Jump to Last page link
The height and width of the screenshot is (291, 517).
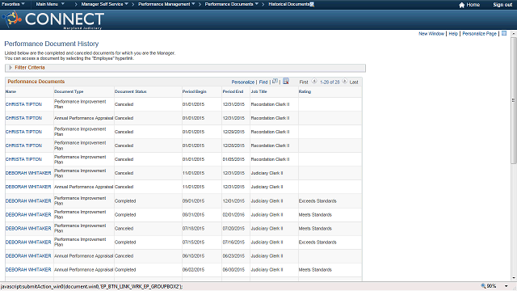(354, 82)
